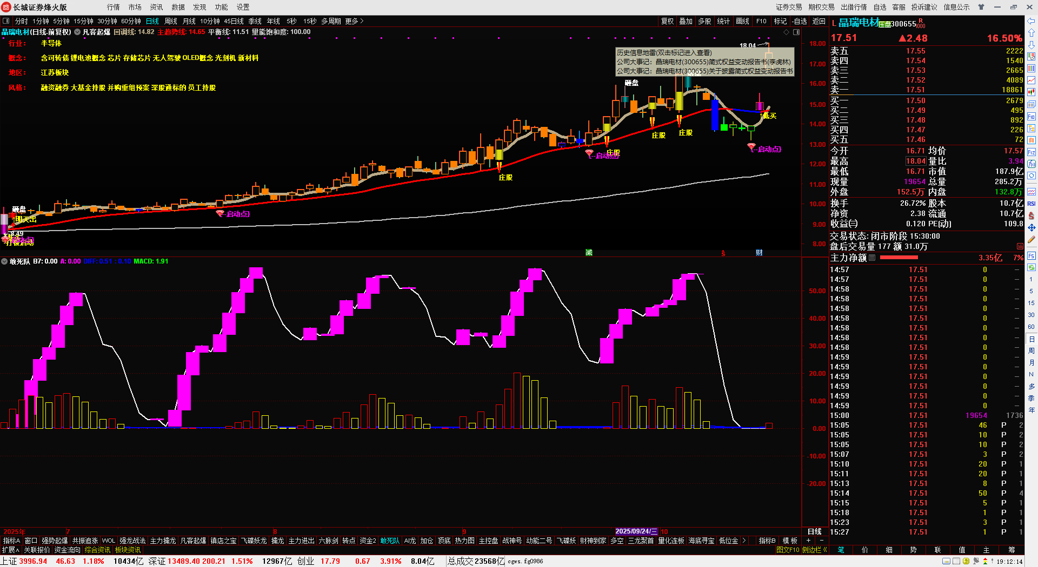
Task: Open the 叠加 overlay dropdown
Action: (x=686, y=21)
